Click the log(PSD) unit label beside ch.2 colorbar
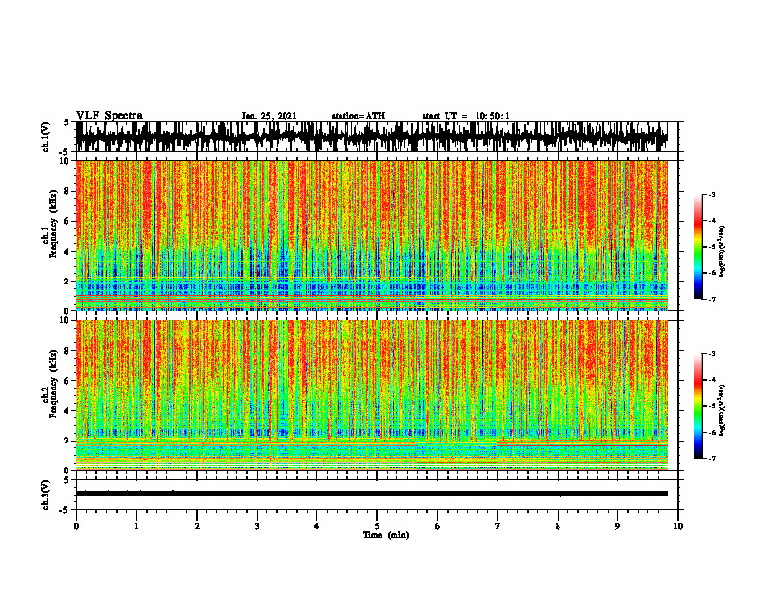This screenshot has height=590, width=764. pyautogui.click(x=722, y=411)
